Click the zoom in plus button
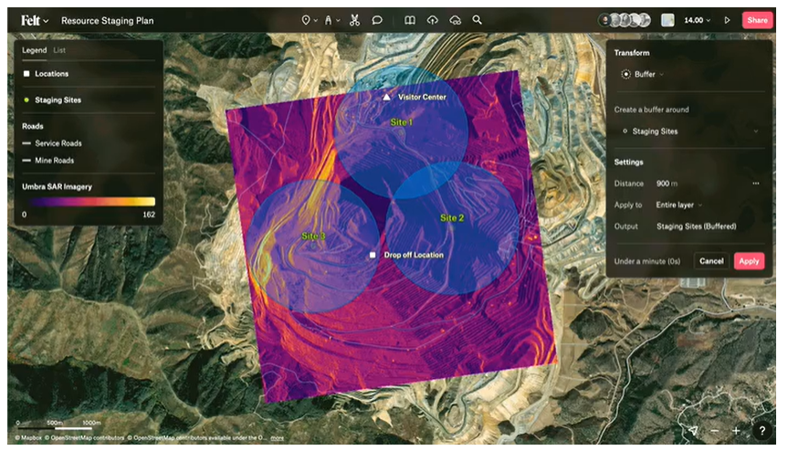The image size is (788, 451). 736,430
